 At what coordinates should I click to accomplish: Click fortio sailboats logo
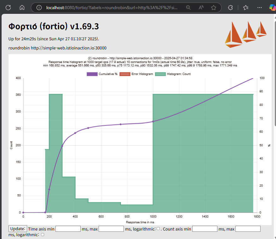coord(245,34)
